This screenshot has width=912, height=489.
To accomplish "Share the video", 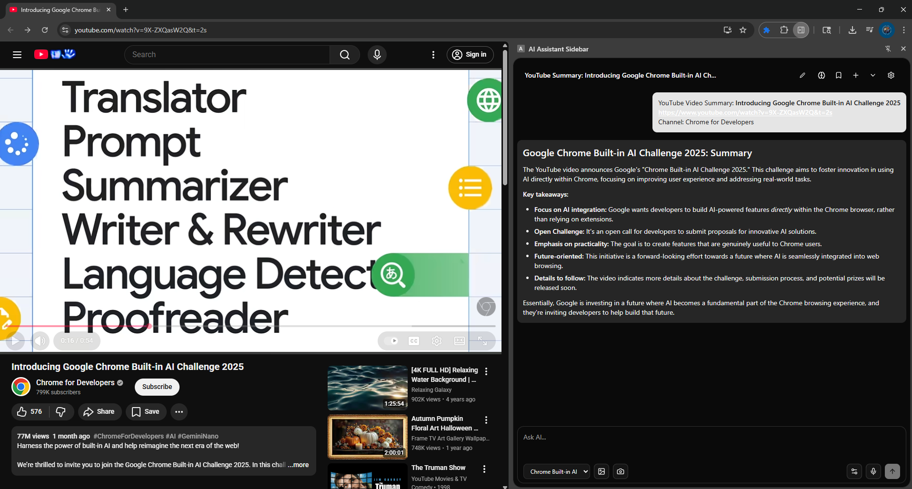I will pyautogui.click(x=100, y=412).
